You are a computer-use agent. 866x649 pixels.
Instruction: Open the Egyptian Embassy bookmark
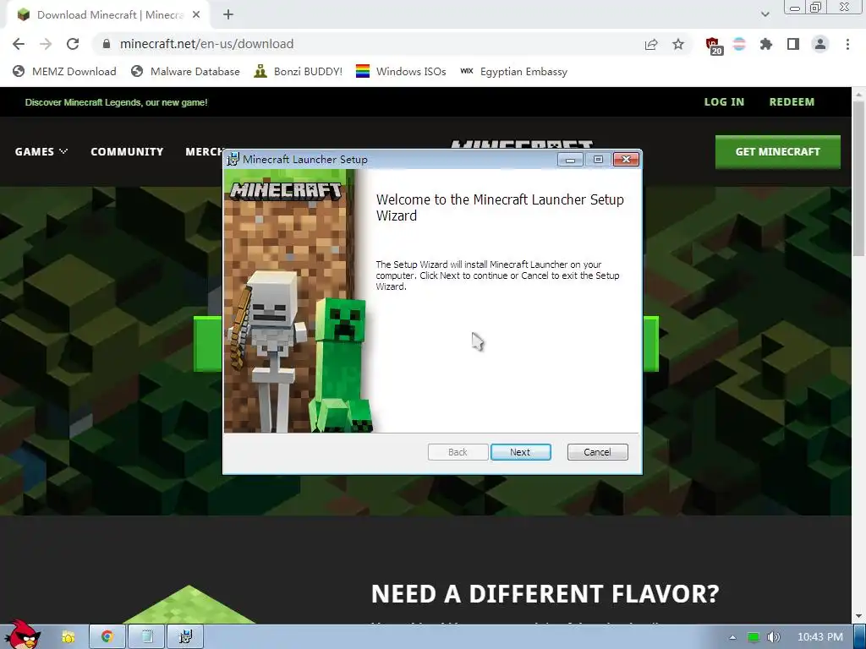click(513, 71)
